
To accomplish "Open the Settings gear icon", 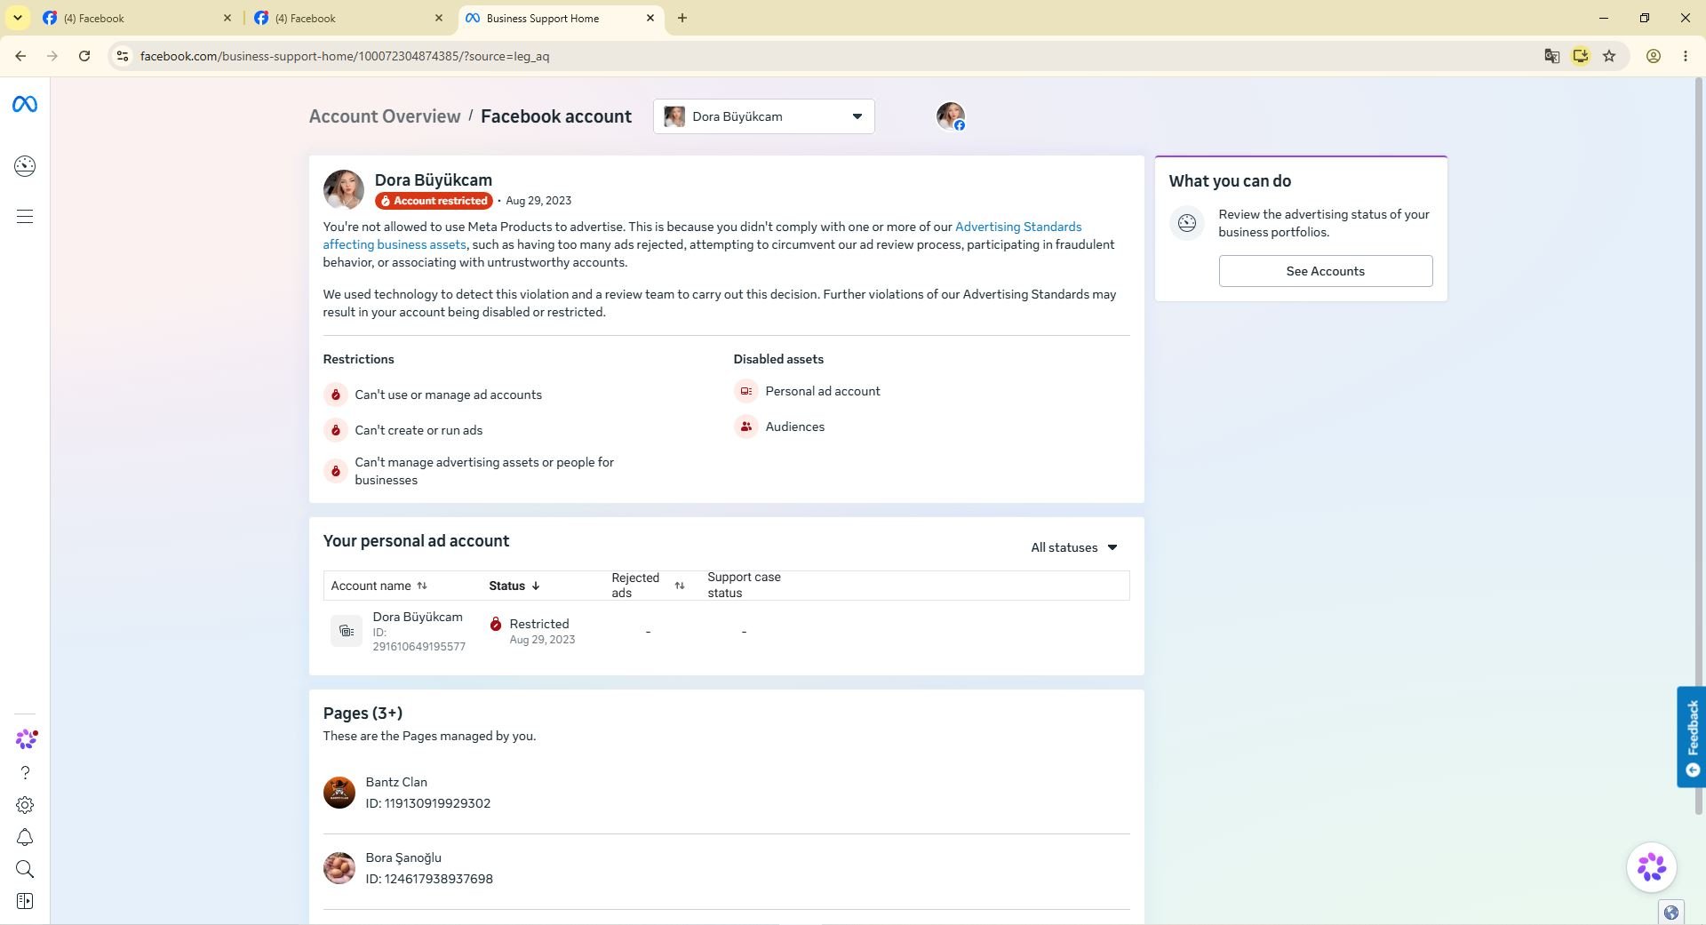I will (x=25, y=805).
